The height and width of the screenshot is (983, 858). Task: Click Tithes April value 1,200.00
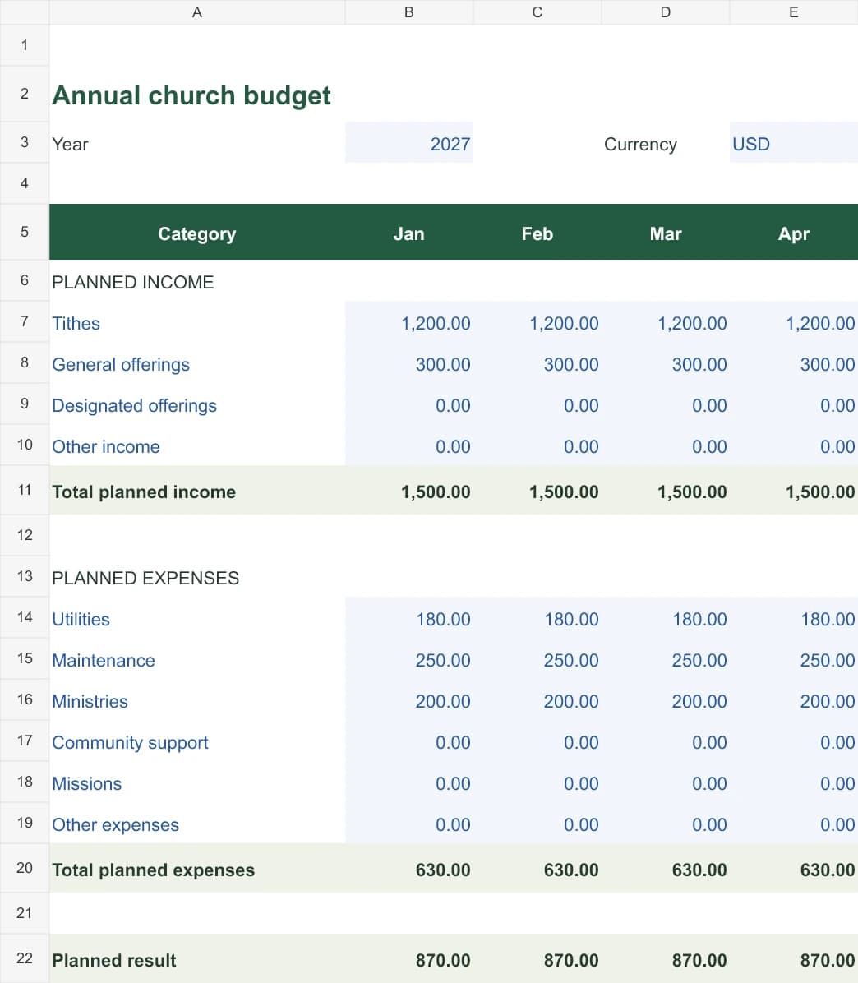point(793,322)
